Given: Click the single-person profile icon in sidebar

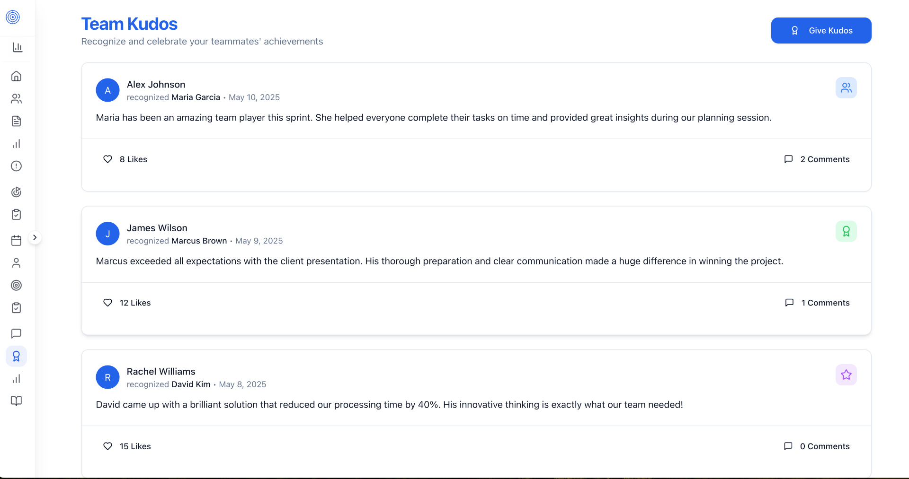Looking at the screenshot, I should [x=16, y=263].
